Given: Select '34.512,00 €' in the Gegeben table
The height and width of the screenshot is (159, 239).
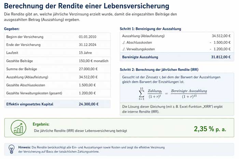Looking at the screenshot, I should click(x=88, y=77).
